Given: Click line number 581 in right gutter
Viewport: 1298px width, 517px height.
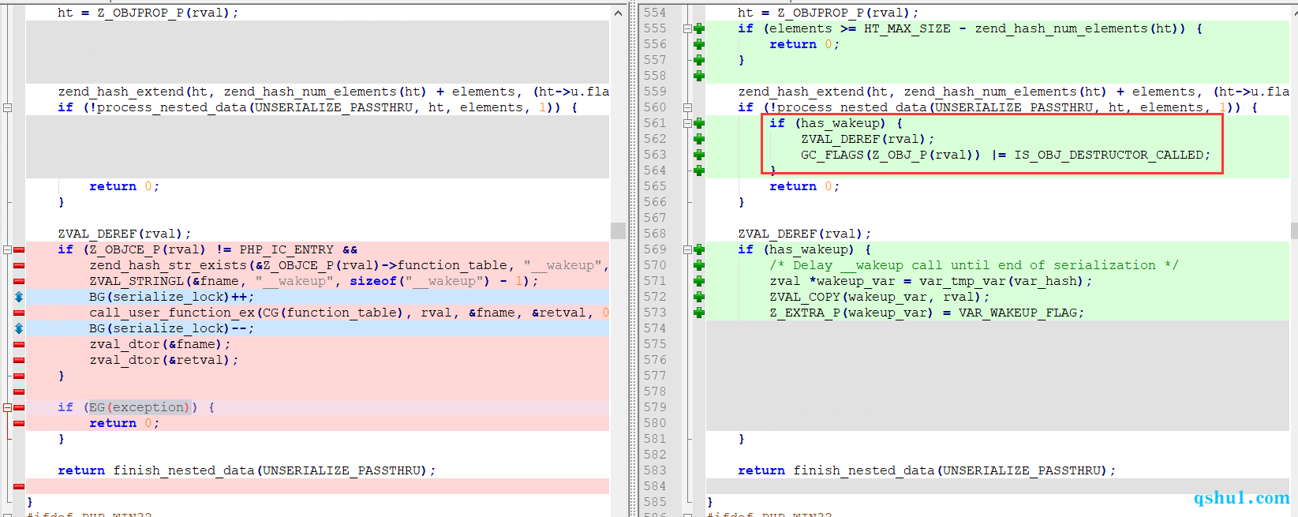Looking at the screenshot, I should coord(654,439).
